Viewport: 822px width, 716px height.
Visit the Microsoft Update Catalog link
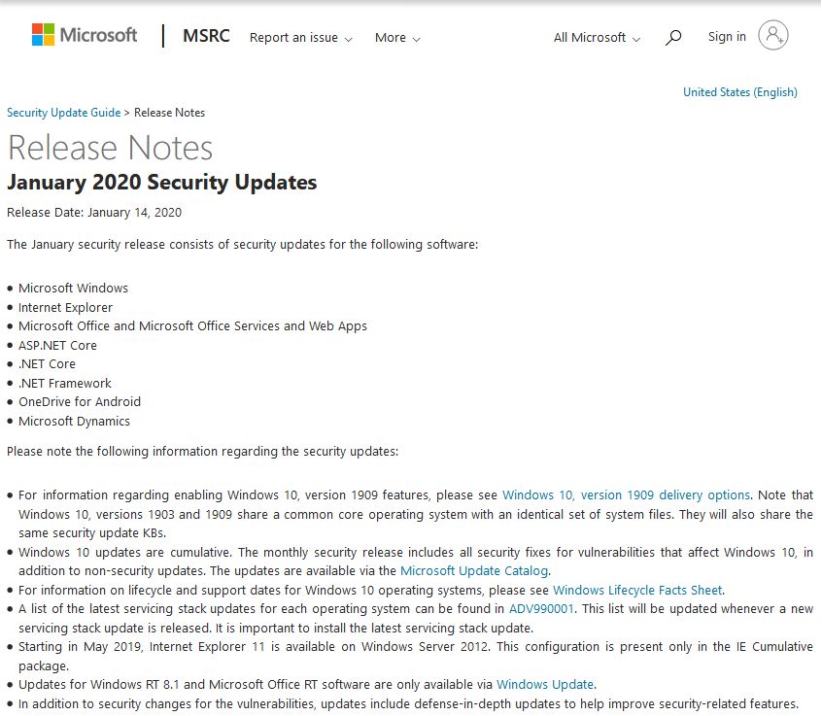[473, 570]
